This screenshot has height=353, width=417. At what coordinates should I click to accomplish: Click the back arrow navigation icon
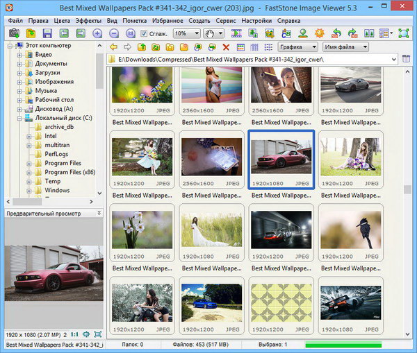pos(114,47)
